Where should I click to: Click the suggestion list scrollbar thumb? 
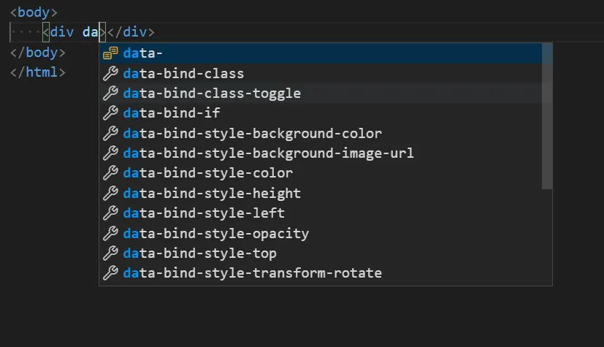point(547,115)
